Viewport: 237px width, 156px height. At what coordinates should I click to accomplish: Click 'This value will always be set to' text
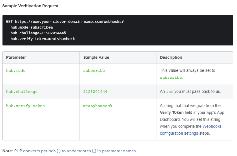coord(188,71)
